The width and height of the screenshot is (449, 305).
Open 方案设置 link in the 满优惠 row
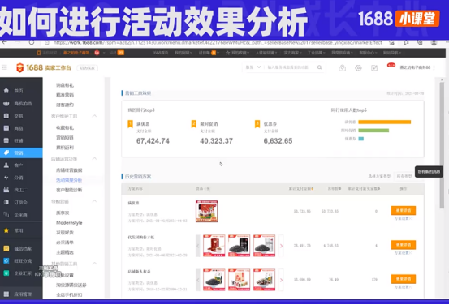[404, 218]
